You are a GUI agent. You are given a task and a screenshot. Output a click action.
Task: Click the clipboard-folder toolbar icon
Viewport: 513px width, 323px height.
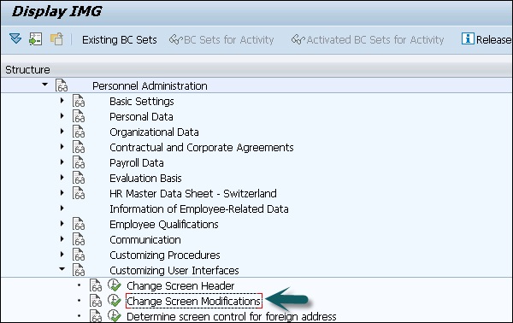coord(56,39)
